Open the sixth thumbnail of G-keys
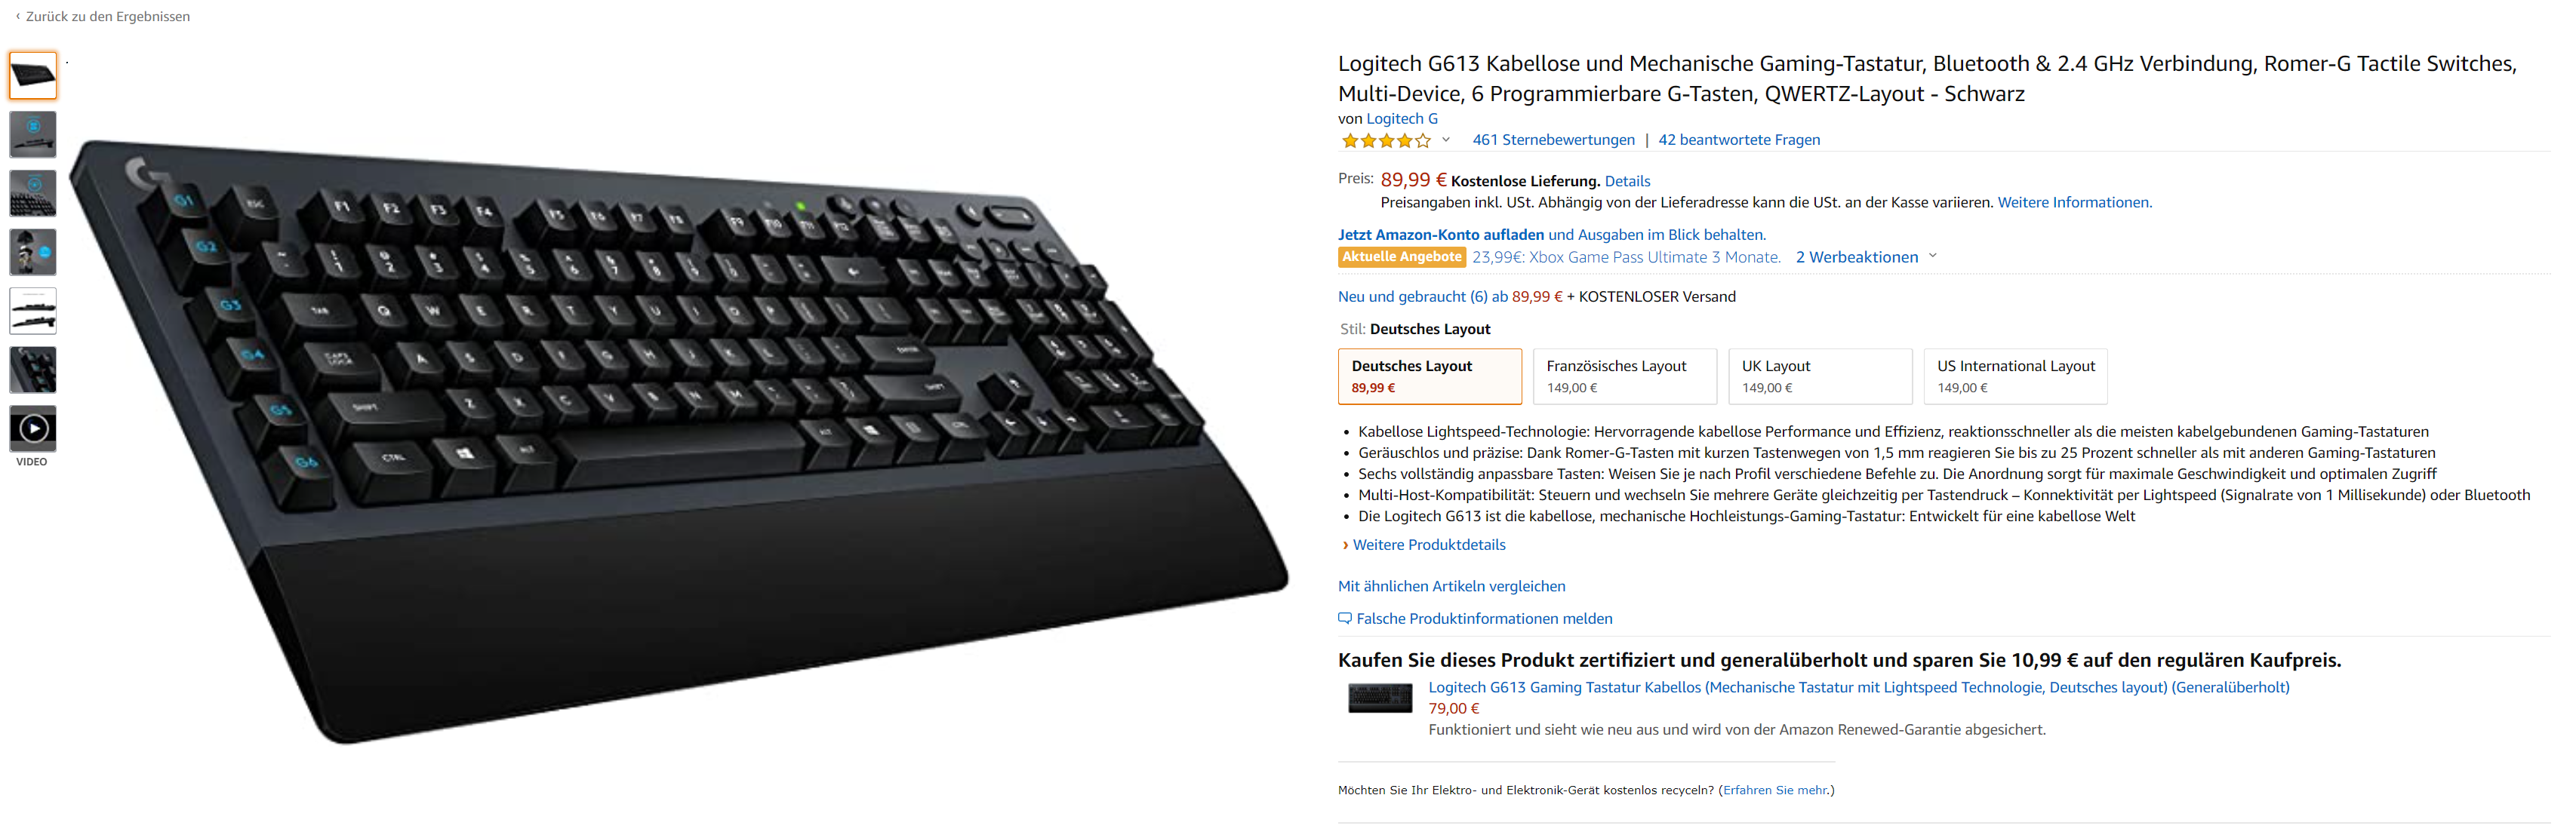The height and width of the screenshot is (838, 2576). (x=33, y=370)
